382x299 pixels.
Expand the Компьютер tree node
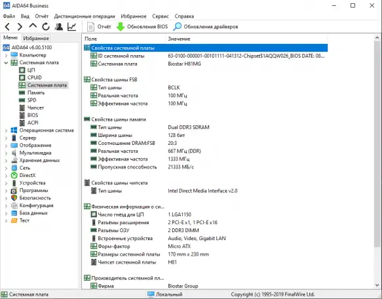click(6, 55)
